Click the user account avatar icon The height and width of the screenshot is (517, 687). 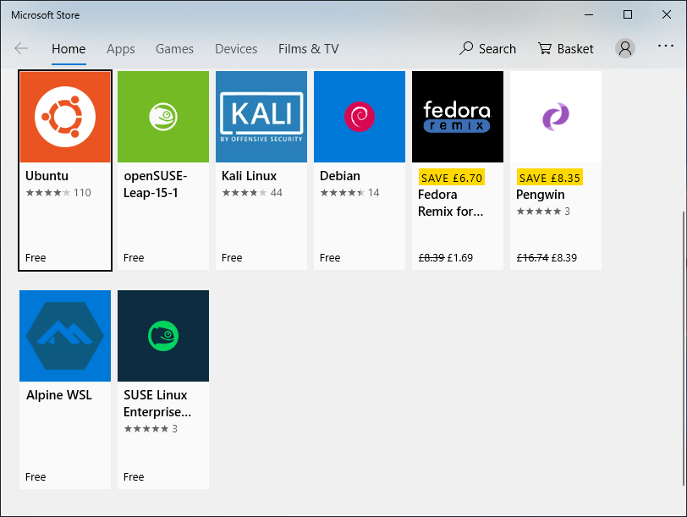tap(625, 48)
